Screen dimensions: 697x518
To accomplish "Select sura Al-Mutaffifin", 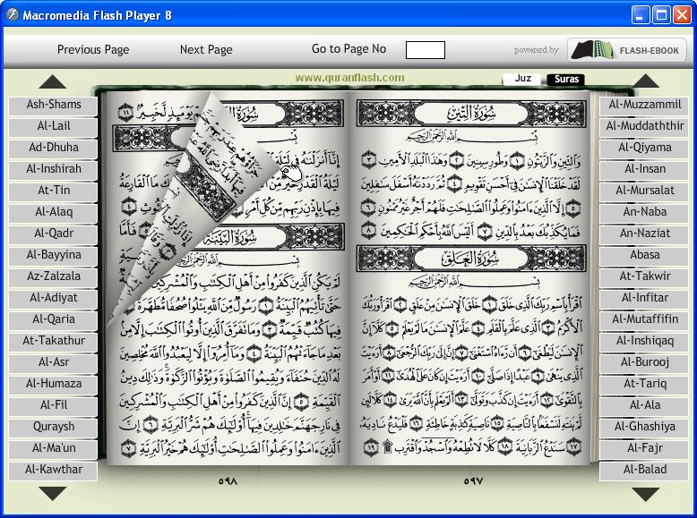I will [644, 319].
